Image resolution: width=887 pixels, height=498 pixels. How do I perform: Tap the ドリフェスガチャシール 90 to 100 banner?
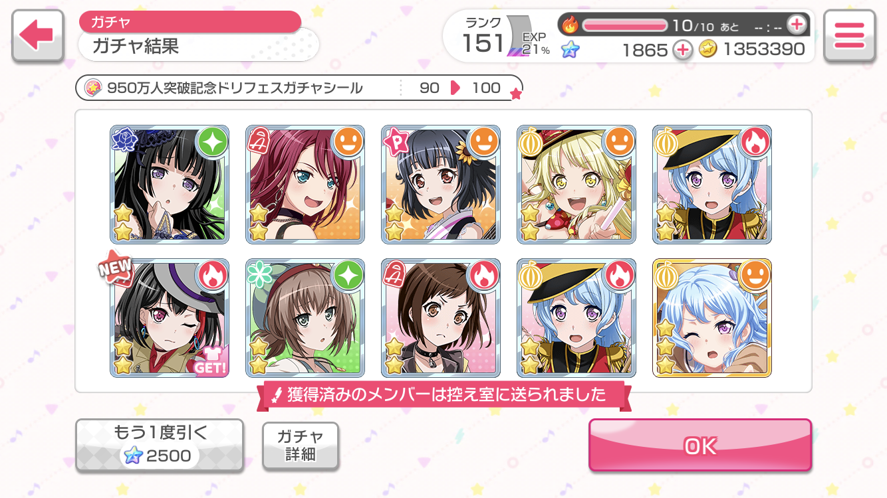point(299,88)
